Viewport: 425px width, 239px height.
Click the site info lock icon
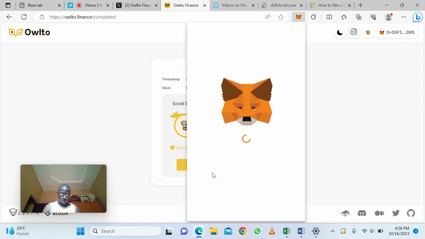(42, 17)
